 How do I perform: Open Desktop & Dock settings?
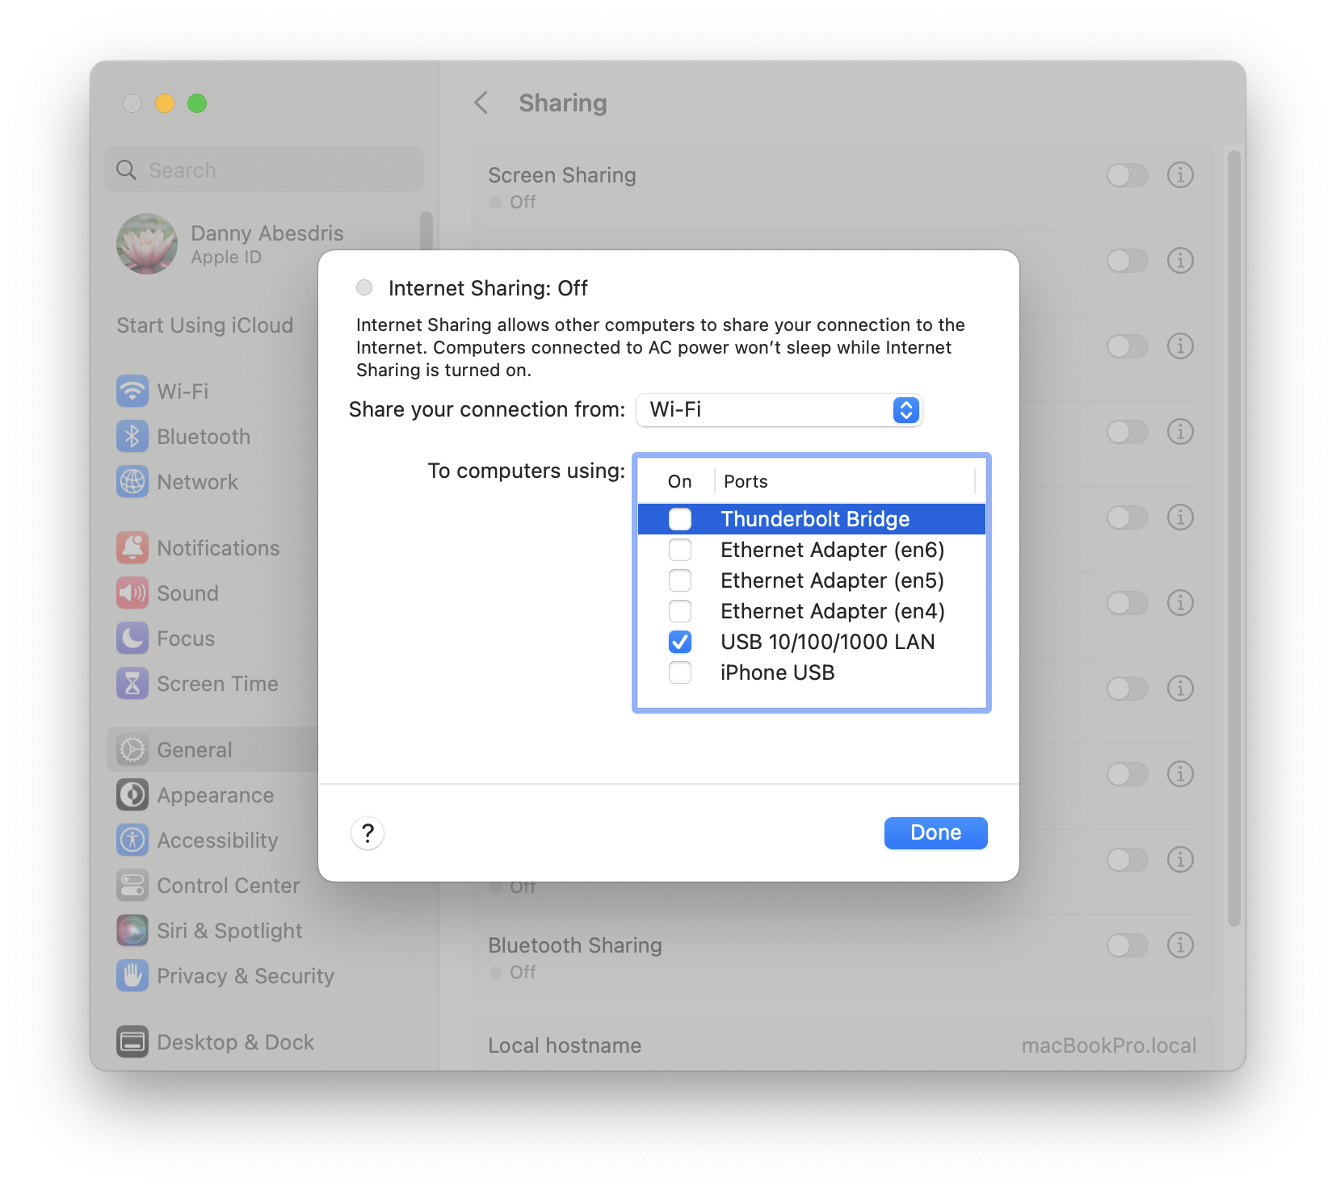pyautogui.click(x=215, y=1042)
